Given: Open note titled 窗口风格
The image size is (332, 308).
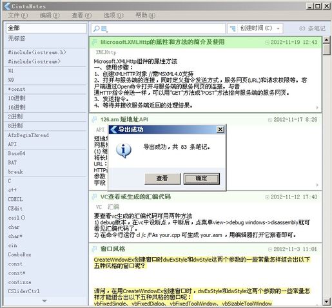Looking at the screenshot, I should 113,249.
